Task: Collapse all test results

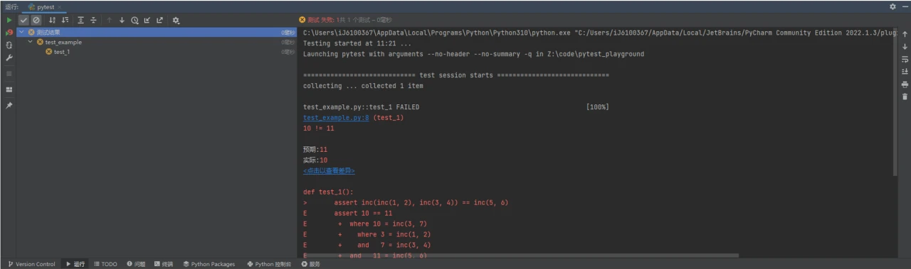Action: pyautogui.click(x=93, y=20)
